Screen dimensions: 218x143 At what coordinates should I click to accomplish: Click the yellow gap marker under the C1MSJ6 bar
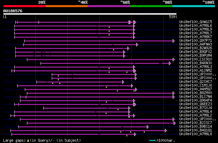click(x=107, y=87)
